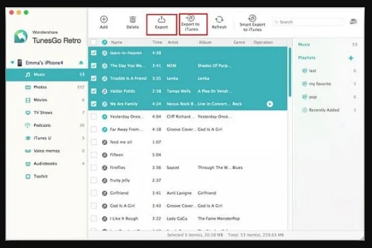Screen dimensions: 372x248
Task: Click music icon of Fifteen row
Action: (104, 155)
